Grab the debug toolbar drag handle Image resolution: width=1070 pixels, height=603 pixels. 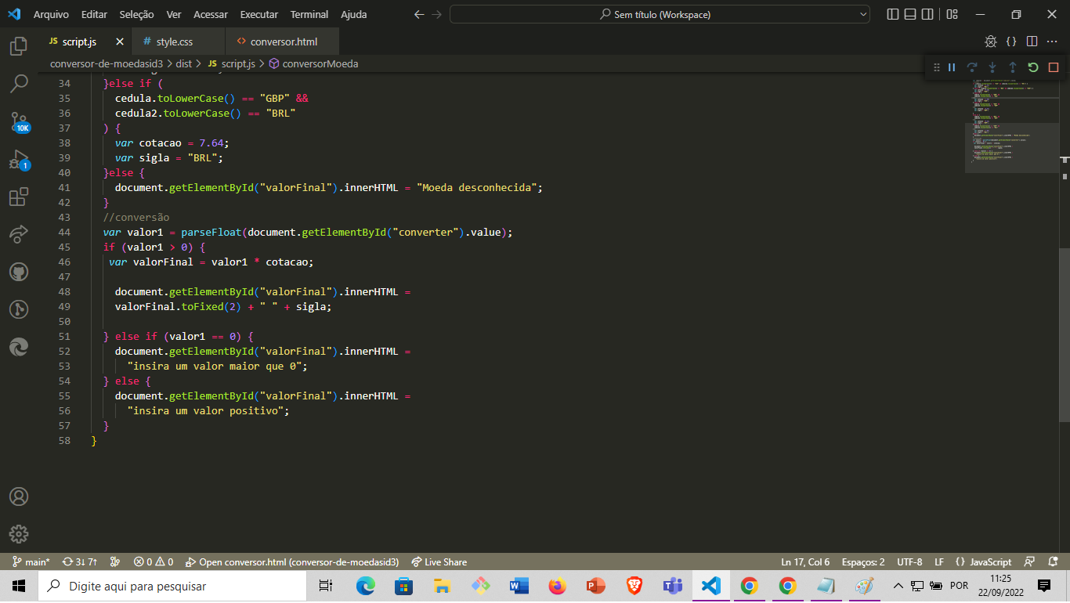pyautogui.click(x=936, y=67)
